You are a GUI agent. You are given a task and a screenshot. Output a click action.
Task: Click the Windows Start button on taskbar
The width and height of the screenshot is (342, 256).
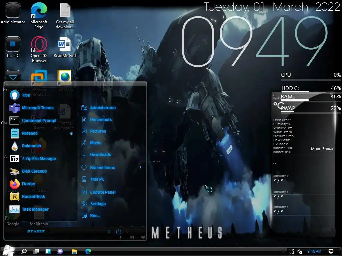click(8, 250)
